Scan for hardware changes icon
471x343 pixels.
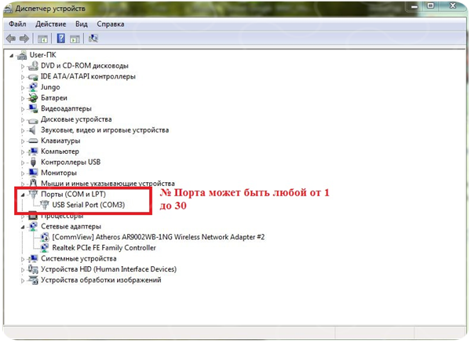coord(93,38)
